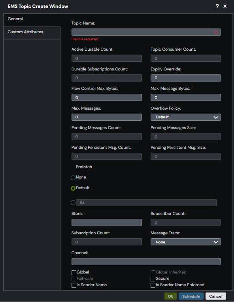Click the Subscriber Count field
Viewport: 234px width, 302px height.
point(186,222)
